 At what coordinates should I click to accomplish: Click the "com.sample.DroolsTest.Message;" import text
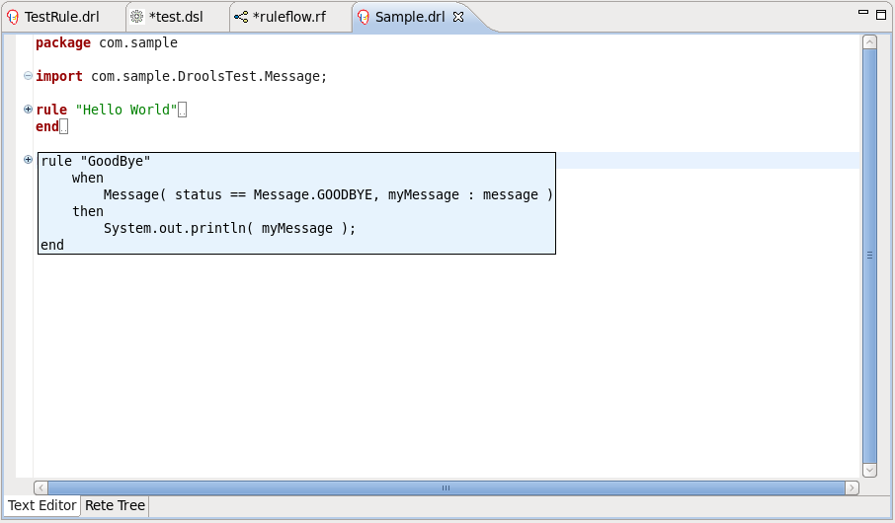pos(208,76)
